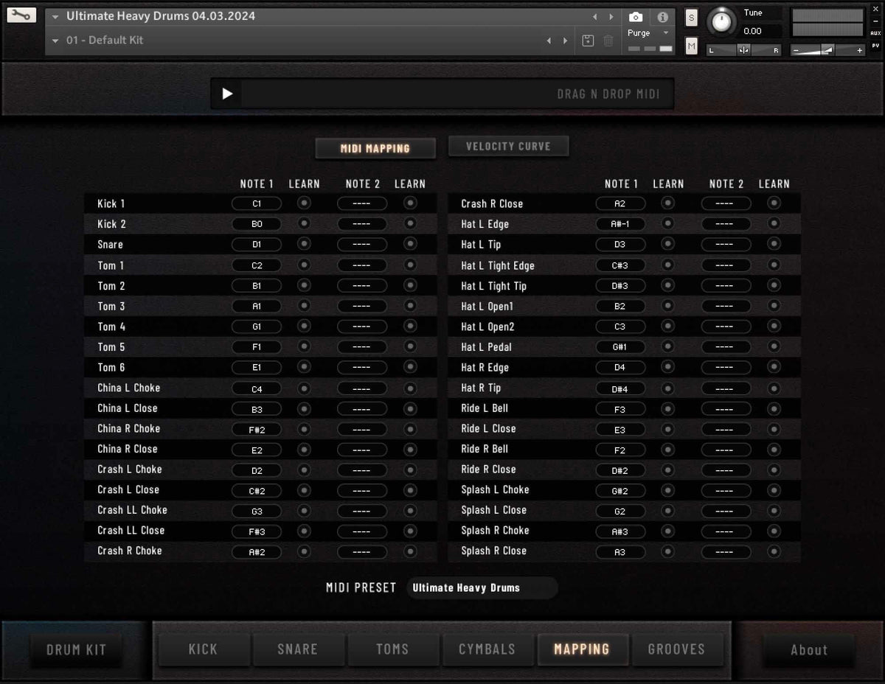
Task: Open the CYMBALS tab
Action: coord(487,649)
